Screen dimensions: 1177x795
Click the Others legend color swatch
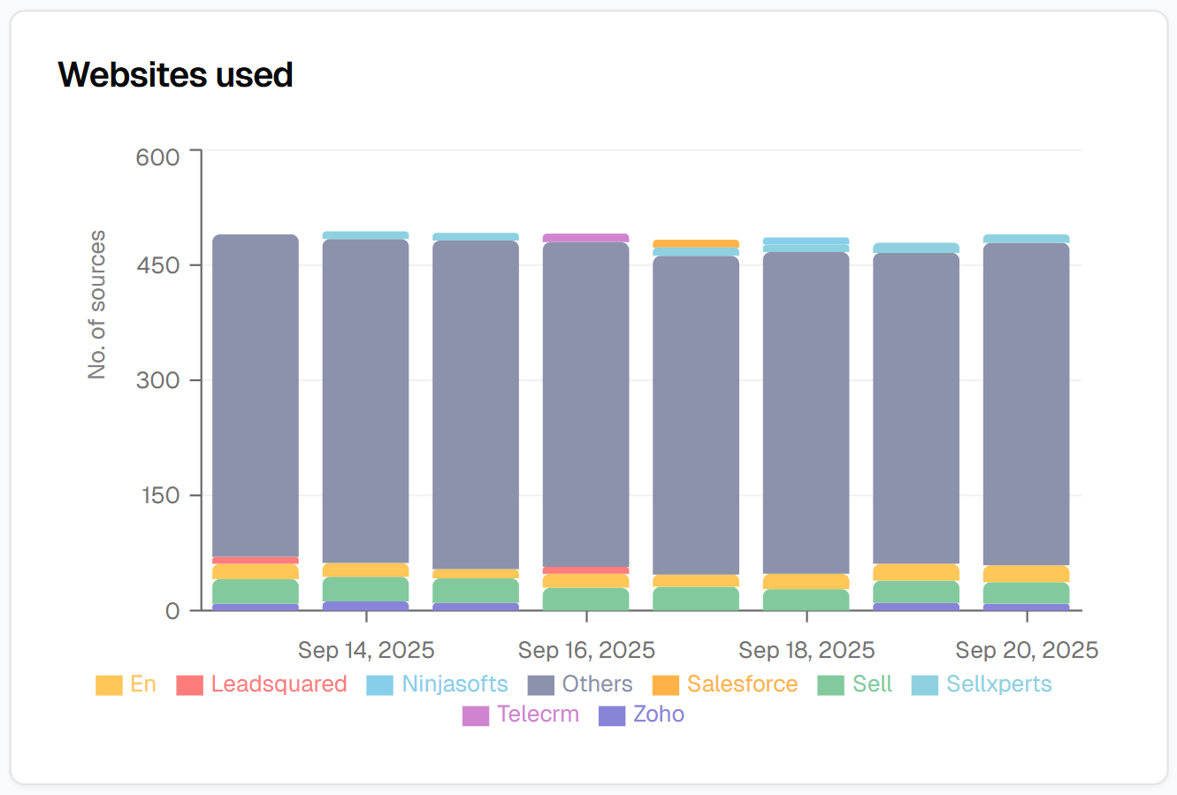[x=540, y=685]
